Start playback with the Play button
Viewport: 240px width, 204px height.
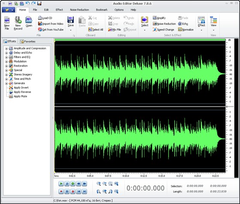coord(61,183)
